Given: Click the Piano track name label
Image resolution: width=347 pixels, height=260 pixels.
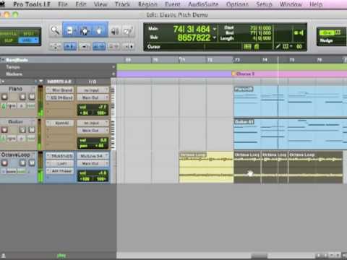Looking at the screenshot, I should pos(15,89).
